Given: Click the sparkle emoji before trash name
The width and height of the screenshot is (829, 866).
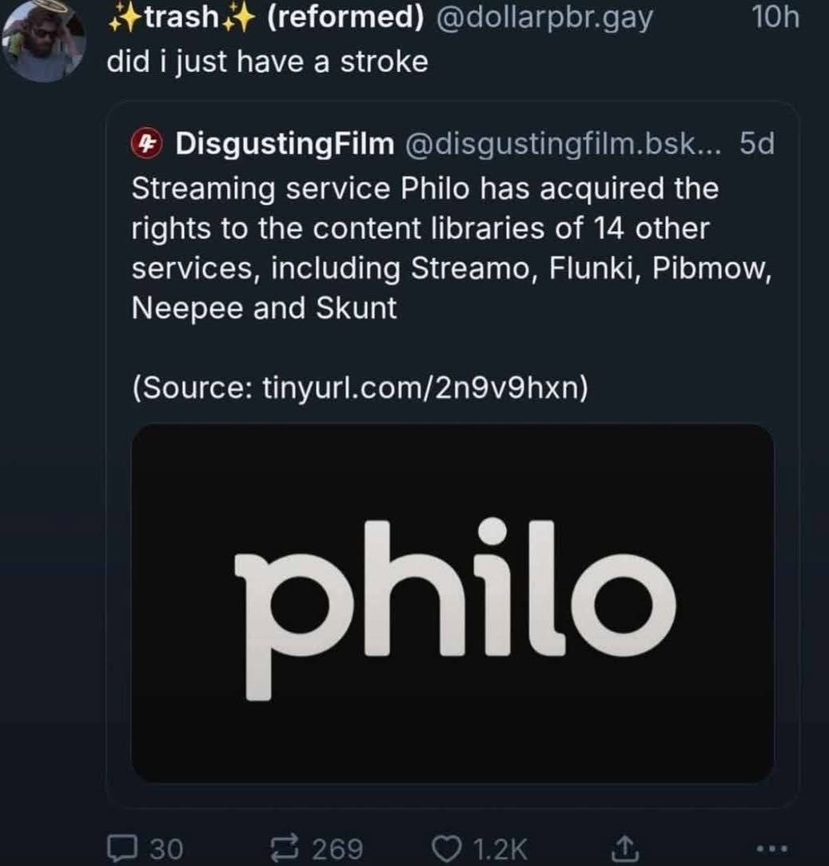Looking at the screenshot, I should (x=124, y=18).
